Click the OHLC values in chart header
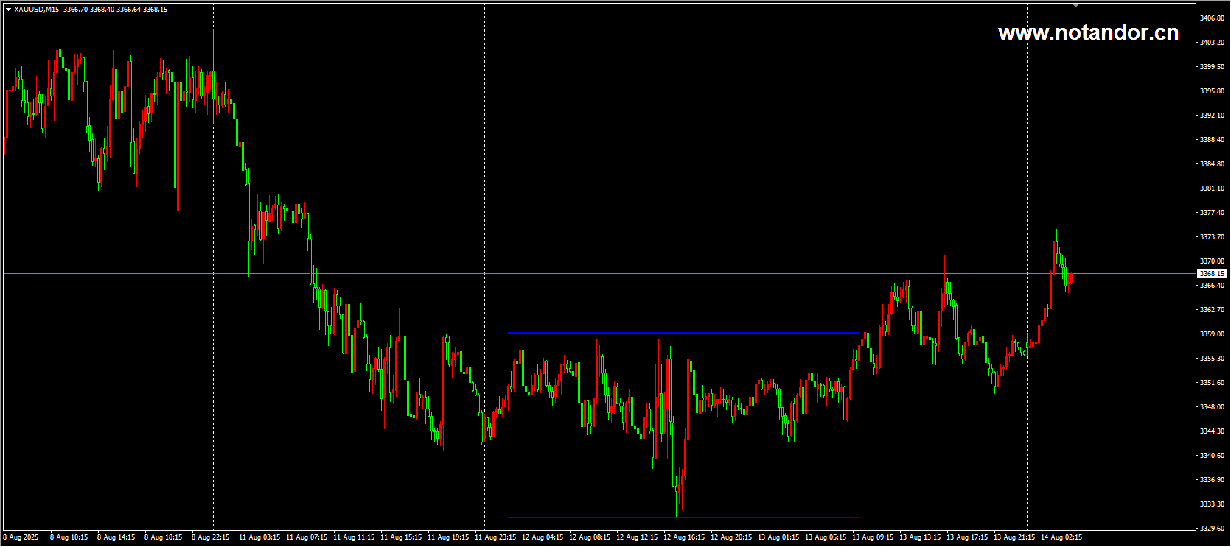This screenshot has height=547, width=1231. coord(116,10)
